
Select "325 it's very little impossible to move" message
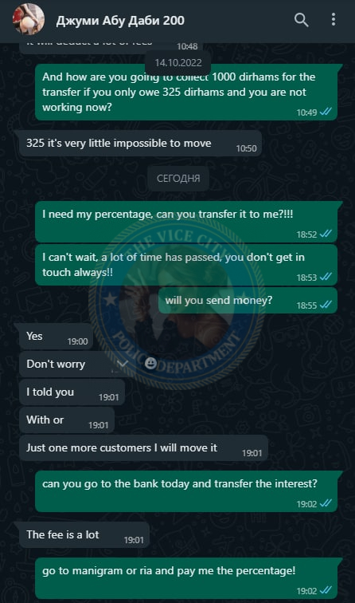coord(140,144)
